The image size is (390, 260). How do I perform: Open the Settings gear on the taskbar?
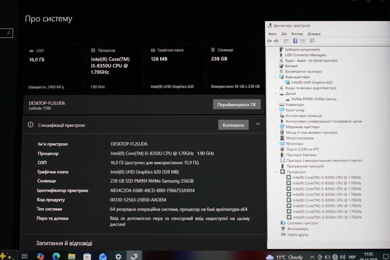point(119,256)
